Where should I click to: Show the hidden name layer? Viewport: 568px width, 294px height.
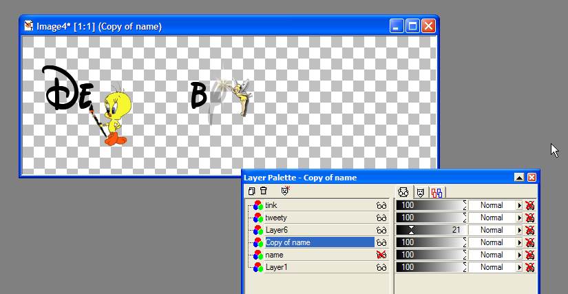point(381,255)
